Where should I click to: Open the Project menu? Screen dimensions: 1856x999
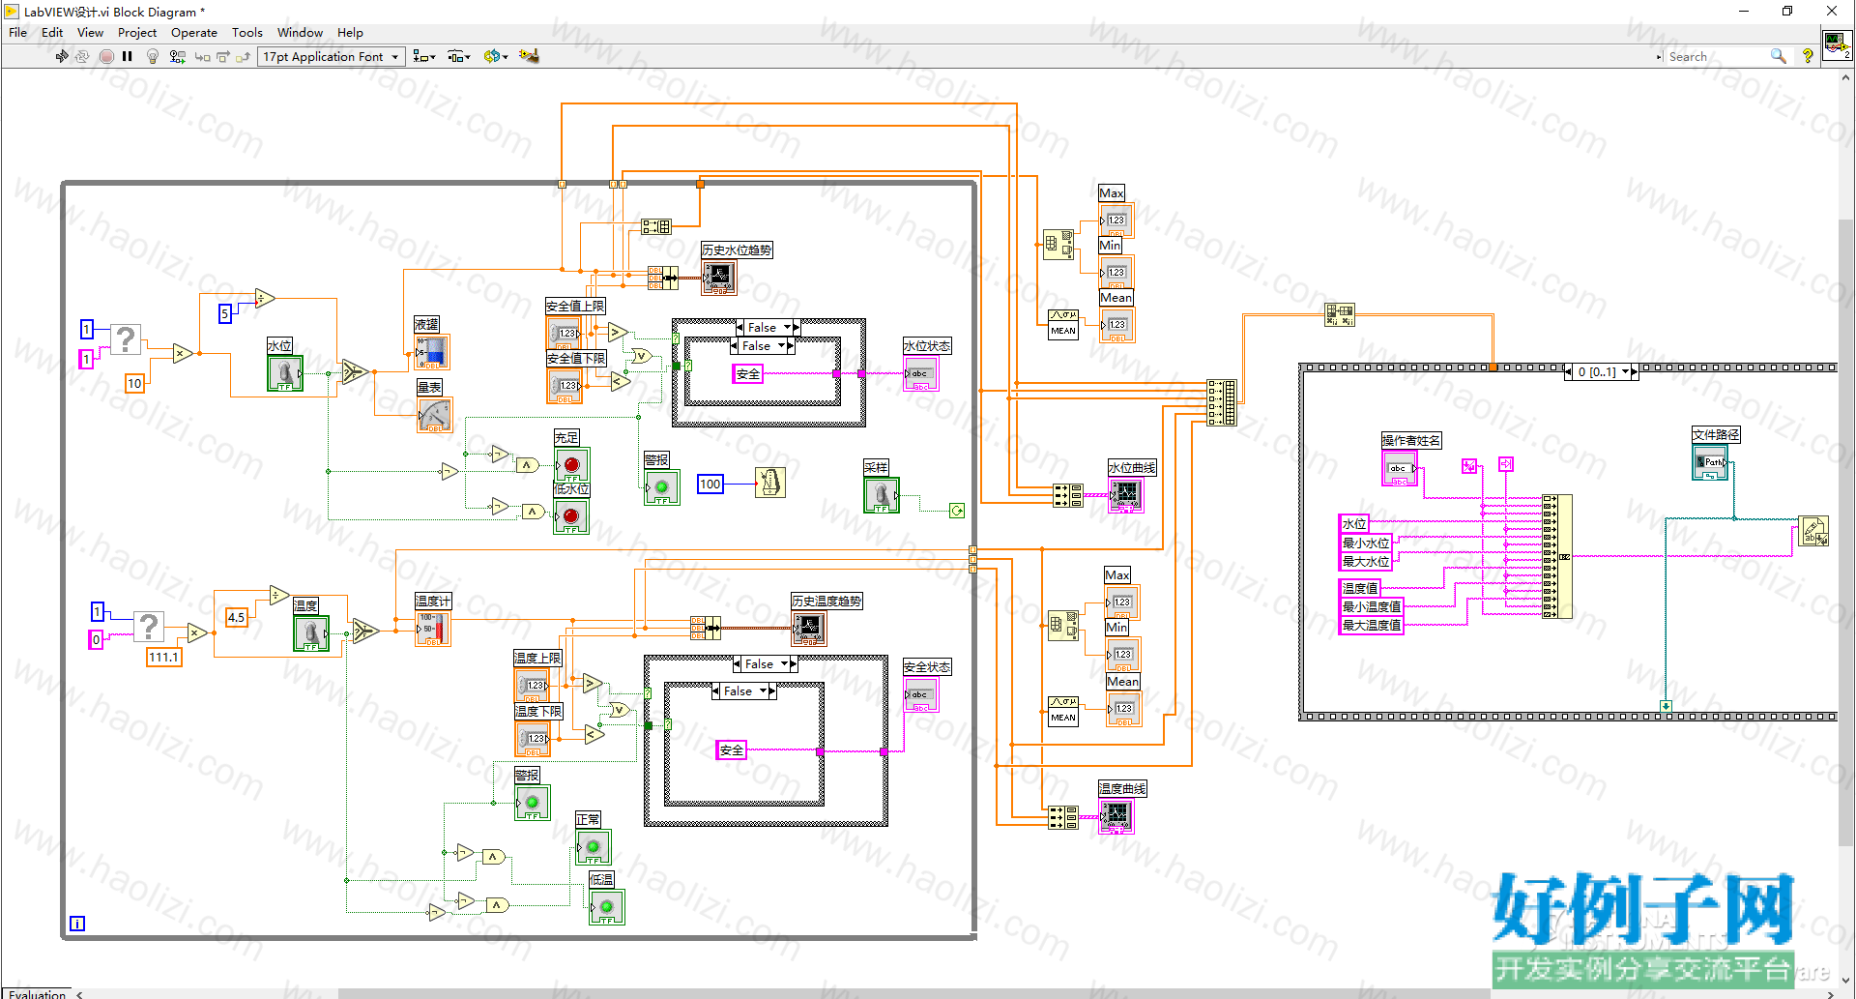(x=137, y=32)
